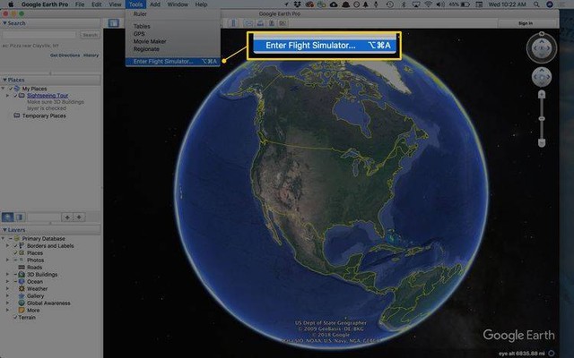The width and height of the screenshot is (574, 358).
Task: Select the Ruler icon in the toolbar
Action: point(233,23)
